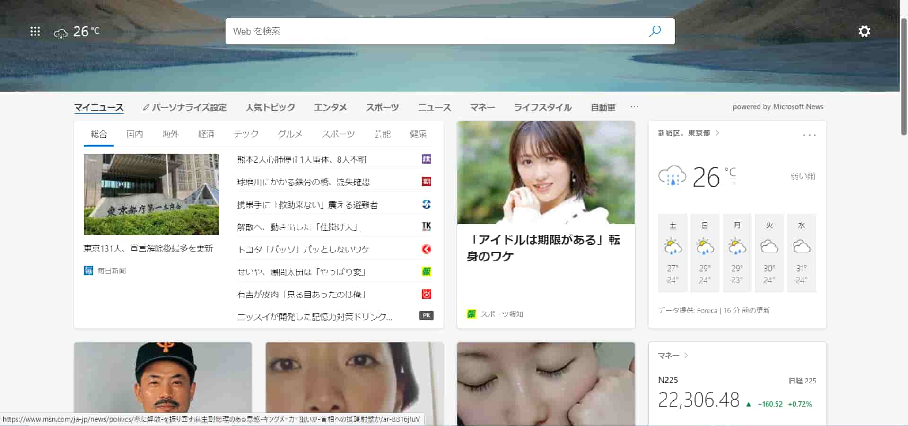Screen dimensions: 908x426
Task: Select the 総合 sub-tab
Action: coord(99,134)
